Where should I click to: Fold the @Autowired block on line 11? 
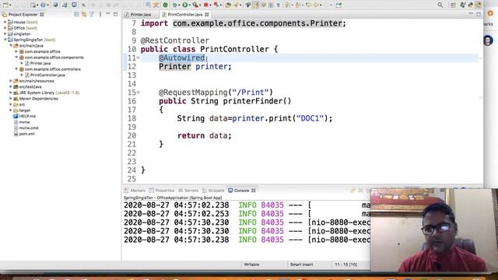tap(139, 58)
